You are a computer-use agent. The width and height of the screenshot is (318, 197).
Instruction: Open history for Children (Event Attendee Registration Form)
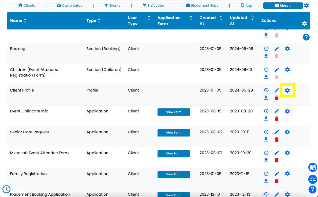coord(266,70)
